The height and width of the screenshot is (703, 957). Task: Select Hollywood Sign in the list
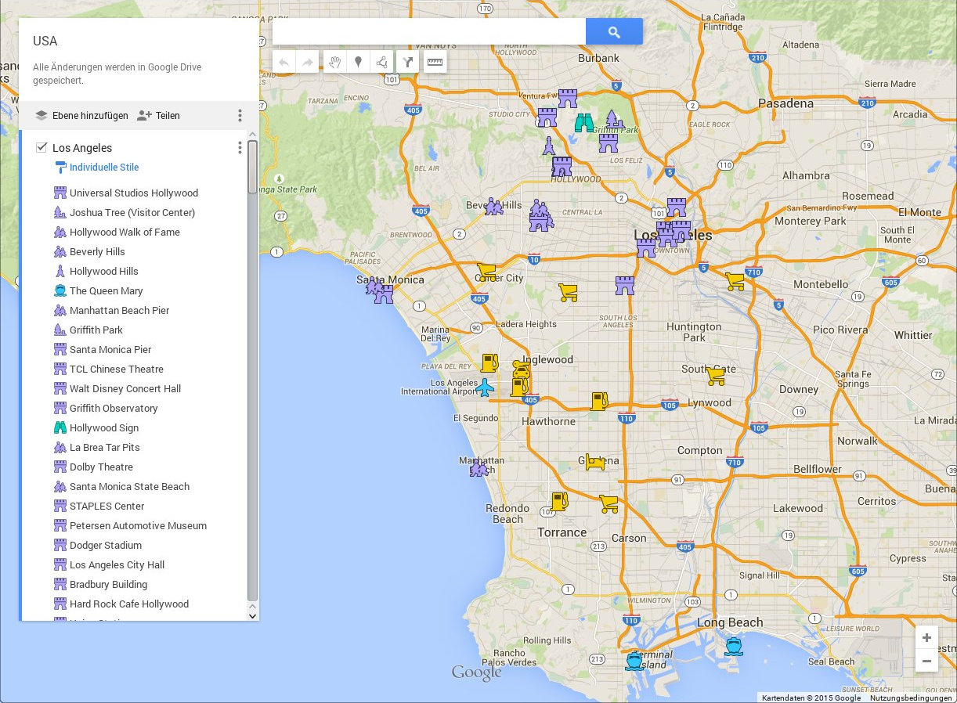tap(104, 427)
